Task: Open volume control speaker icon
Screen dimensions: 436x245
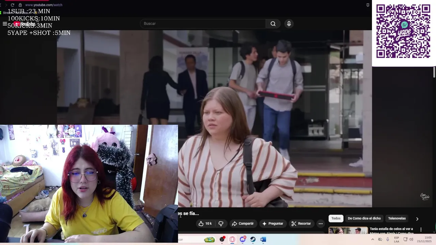Action: 411,240
